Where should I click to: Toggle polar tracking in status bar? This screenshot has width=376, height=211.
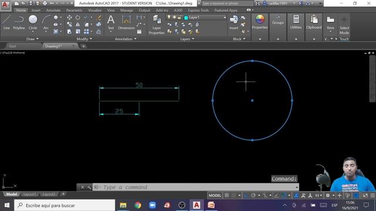tap(253, 195)
